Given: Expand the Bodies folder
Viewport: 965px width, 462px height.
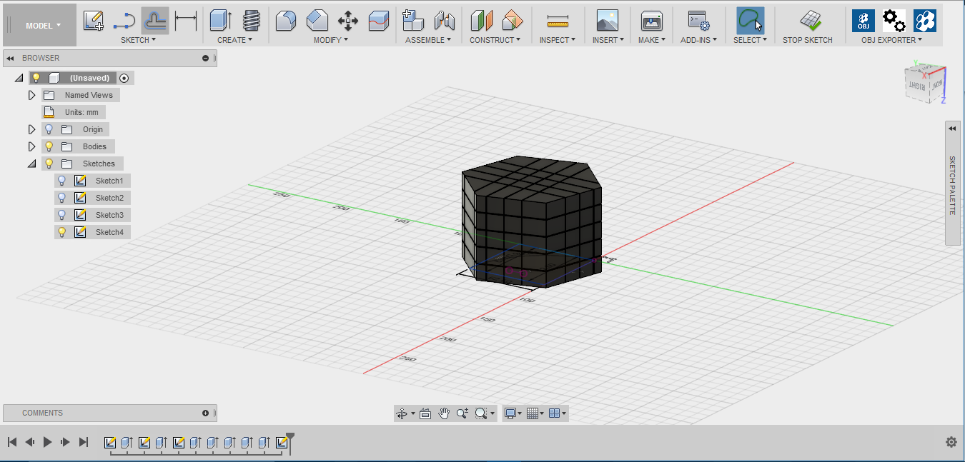Looking at the screenshot, I should click(31, 146).
